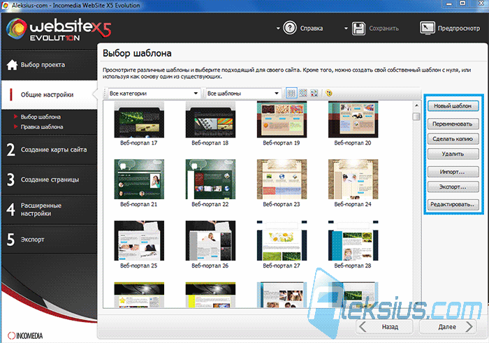Click the Далее button

pos(448,327)
